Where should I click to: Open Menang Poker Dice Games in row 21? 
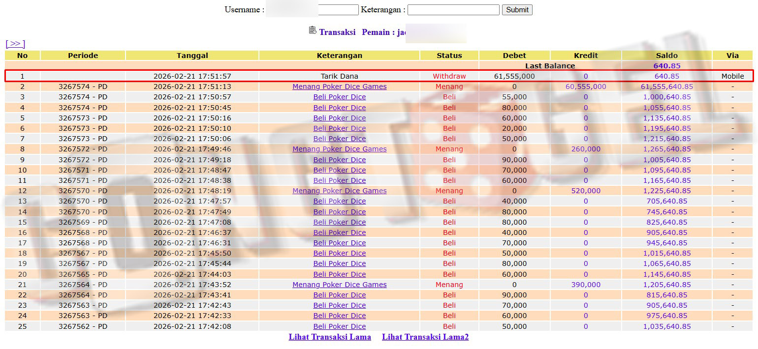340,285
